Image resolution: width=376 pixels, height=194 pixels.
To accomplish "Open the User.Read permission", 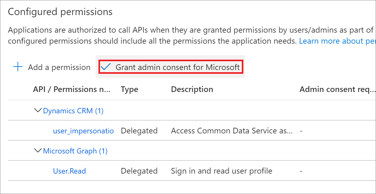I will click(x=69, y=171).
